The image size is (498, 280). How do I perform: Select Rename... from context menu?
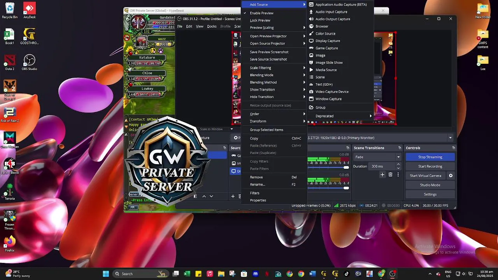pyautogui.click(x=274, y=184)
